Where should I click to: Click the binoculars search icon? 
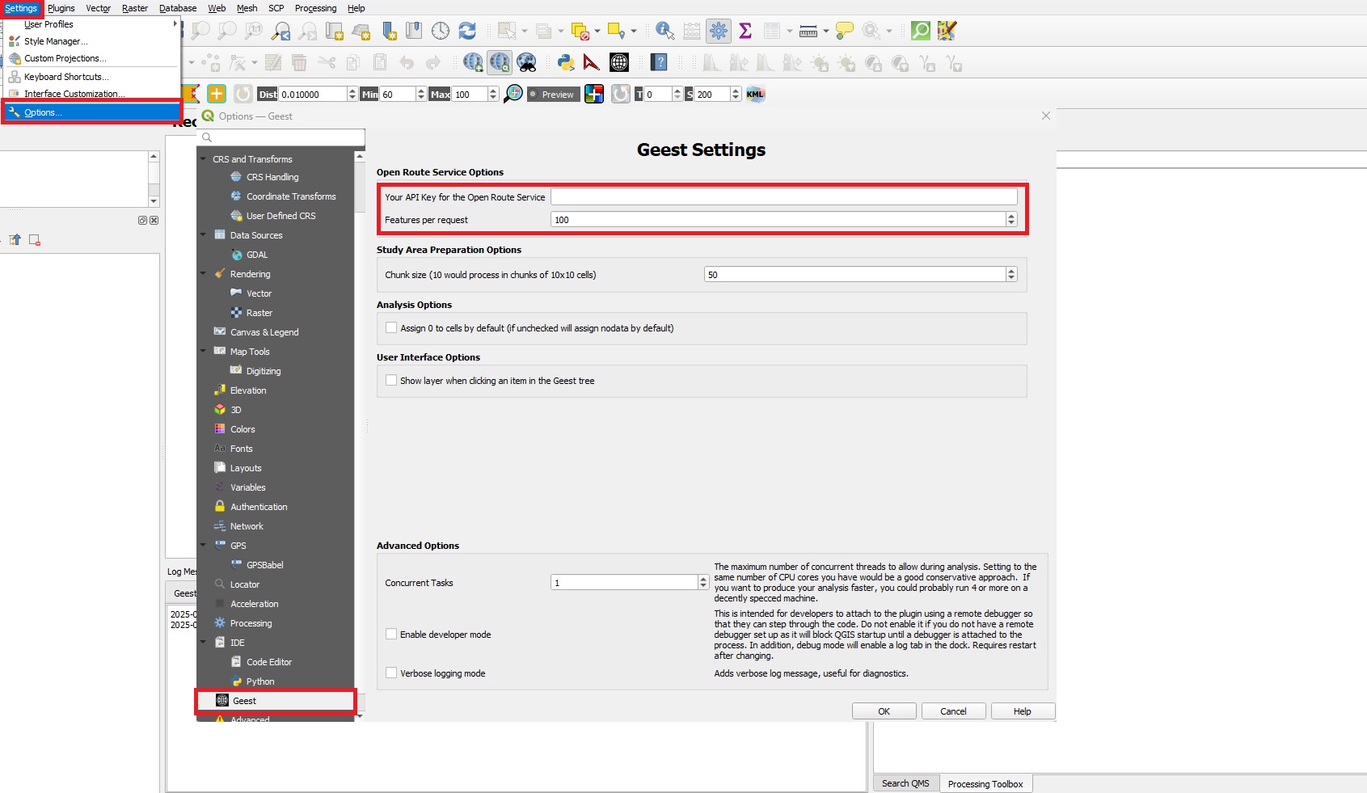pyautogui.click(x=526, y=62)
